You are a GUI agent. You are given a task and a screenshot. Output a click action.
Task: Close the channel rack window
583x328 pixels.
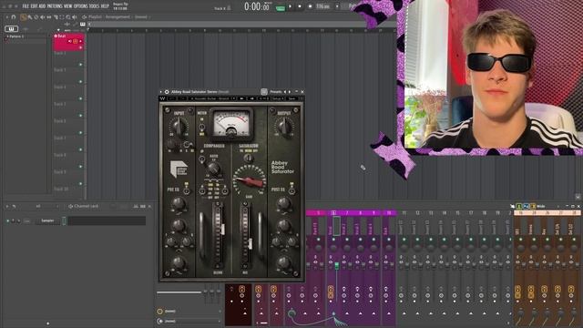click(149, 206)
